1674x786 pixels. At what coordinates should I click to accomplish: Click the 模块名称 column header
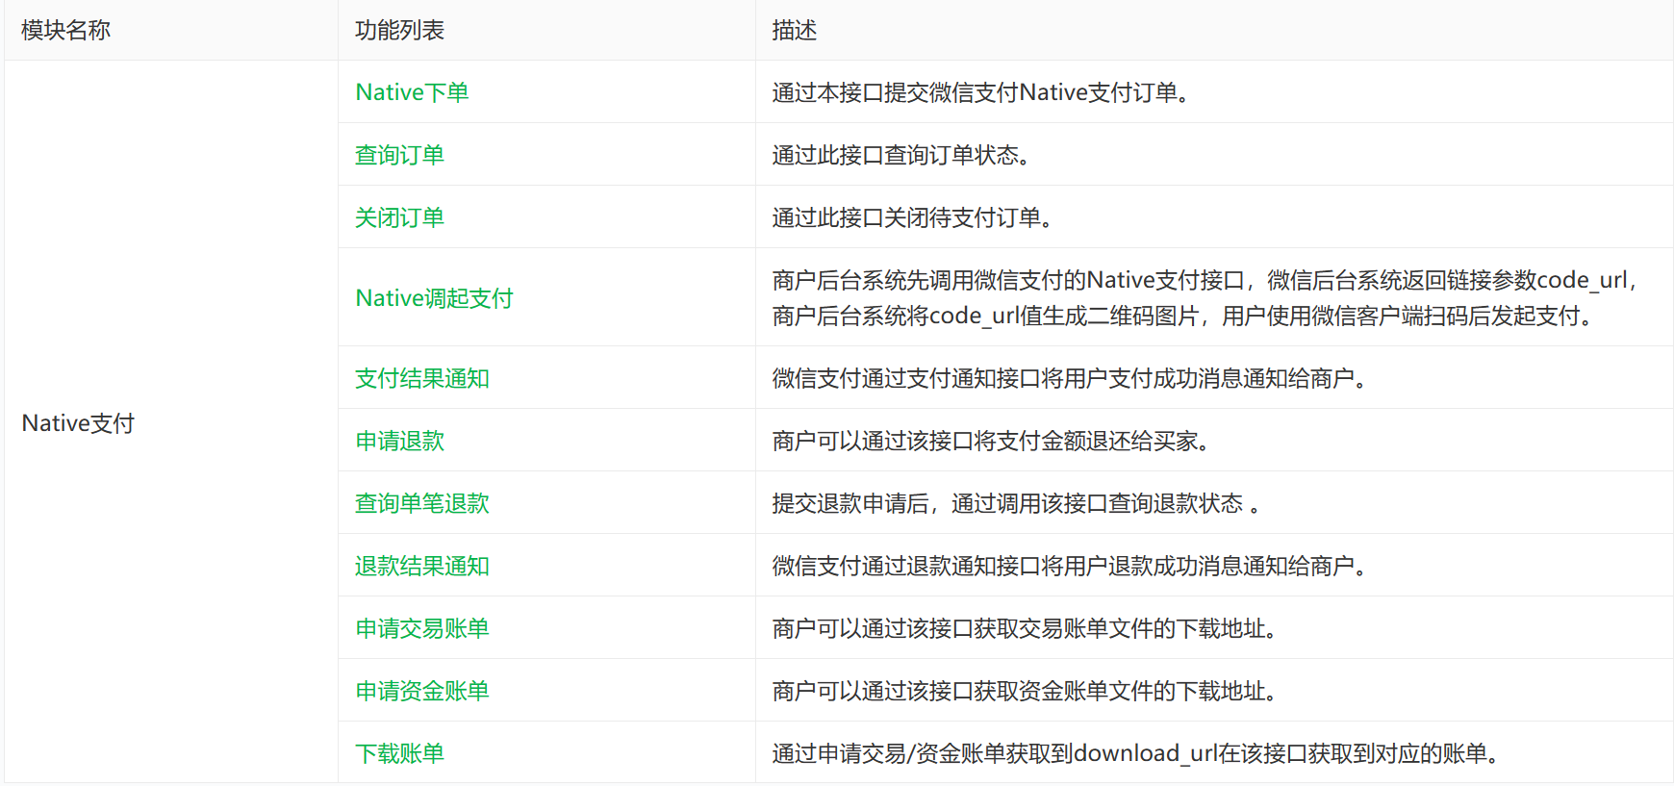pos(66,31)
